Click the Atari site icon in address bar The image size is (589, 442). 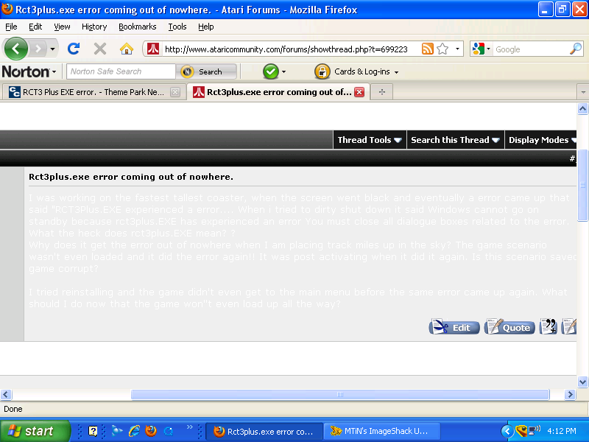pyautogui.click(x=153, y=49)
